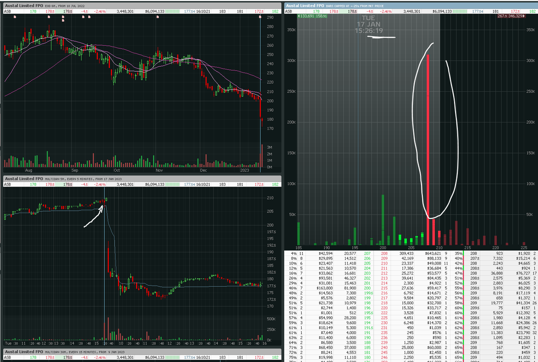The height and width of the screenshot is (362, 538).
Task: Click the TUE 17 JAN 15:26:19 timestamp label
Action: pyautogui.click(x=369, y=24)
